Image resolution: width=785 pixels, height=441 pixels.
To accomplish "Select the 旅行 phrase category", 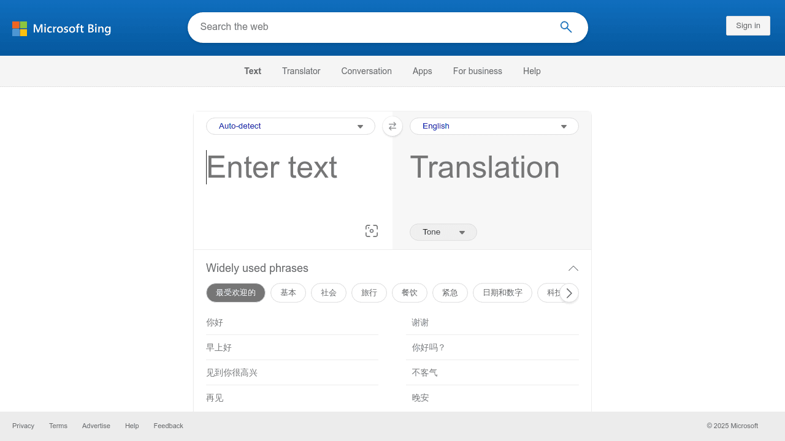I will (369, 293).
